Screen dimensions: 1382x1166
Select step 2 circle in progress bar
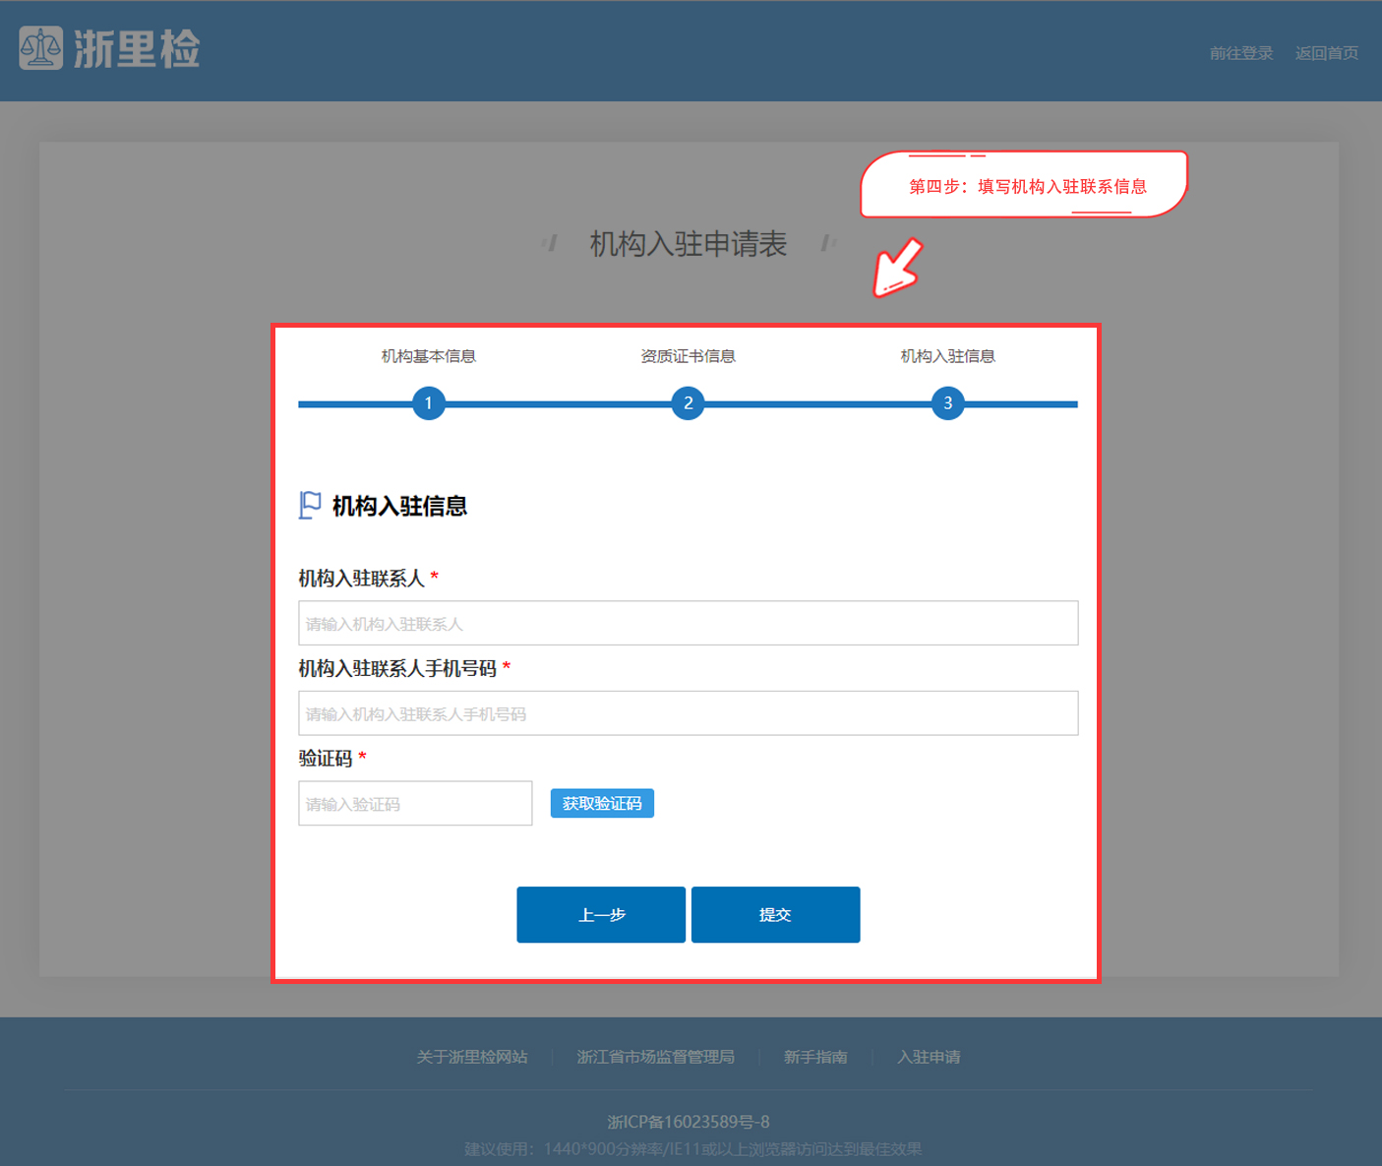pyautogui.click(x=688, y=403)
